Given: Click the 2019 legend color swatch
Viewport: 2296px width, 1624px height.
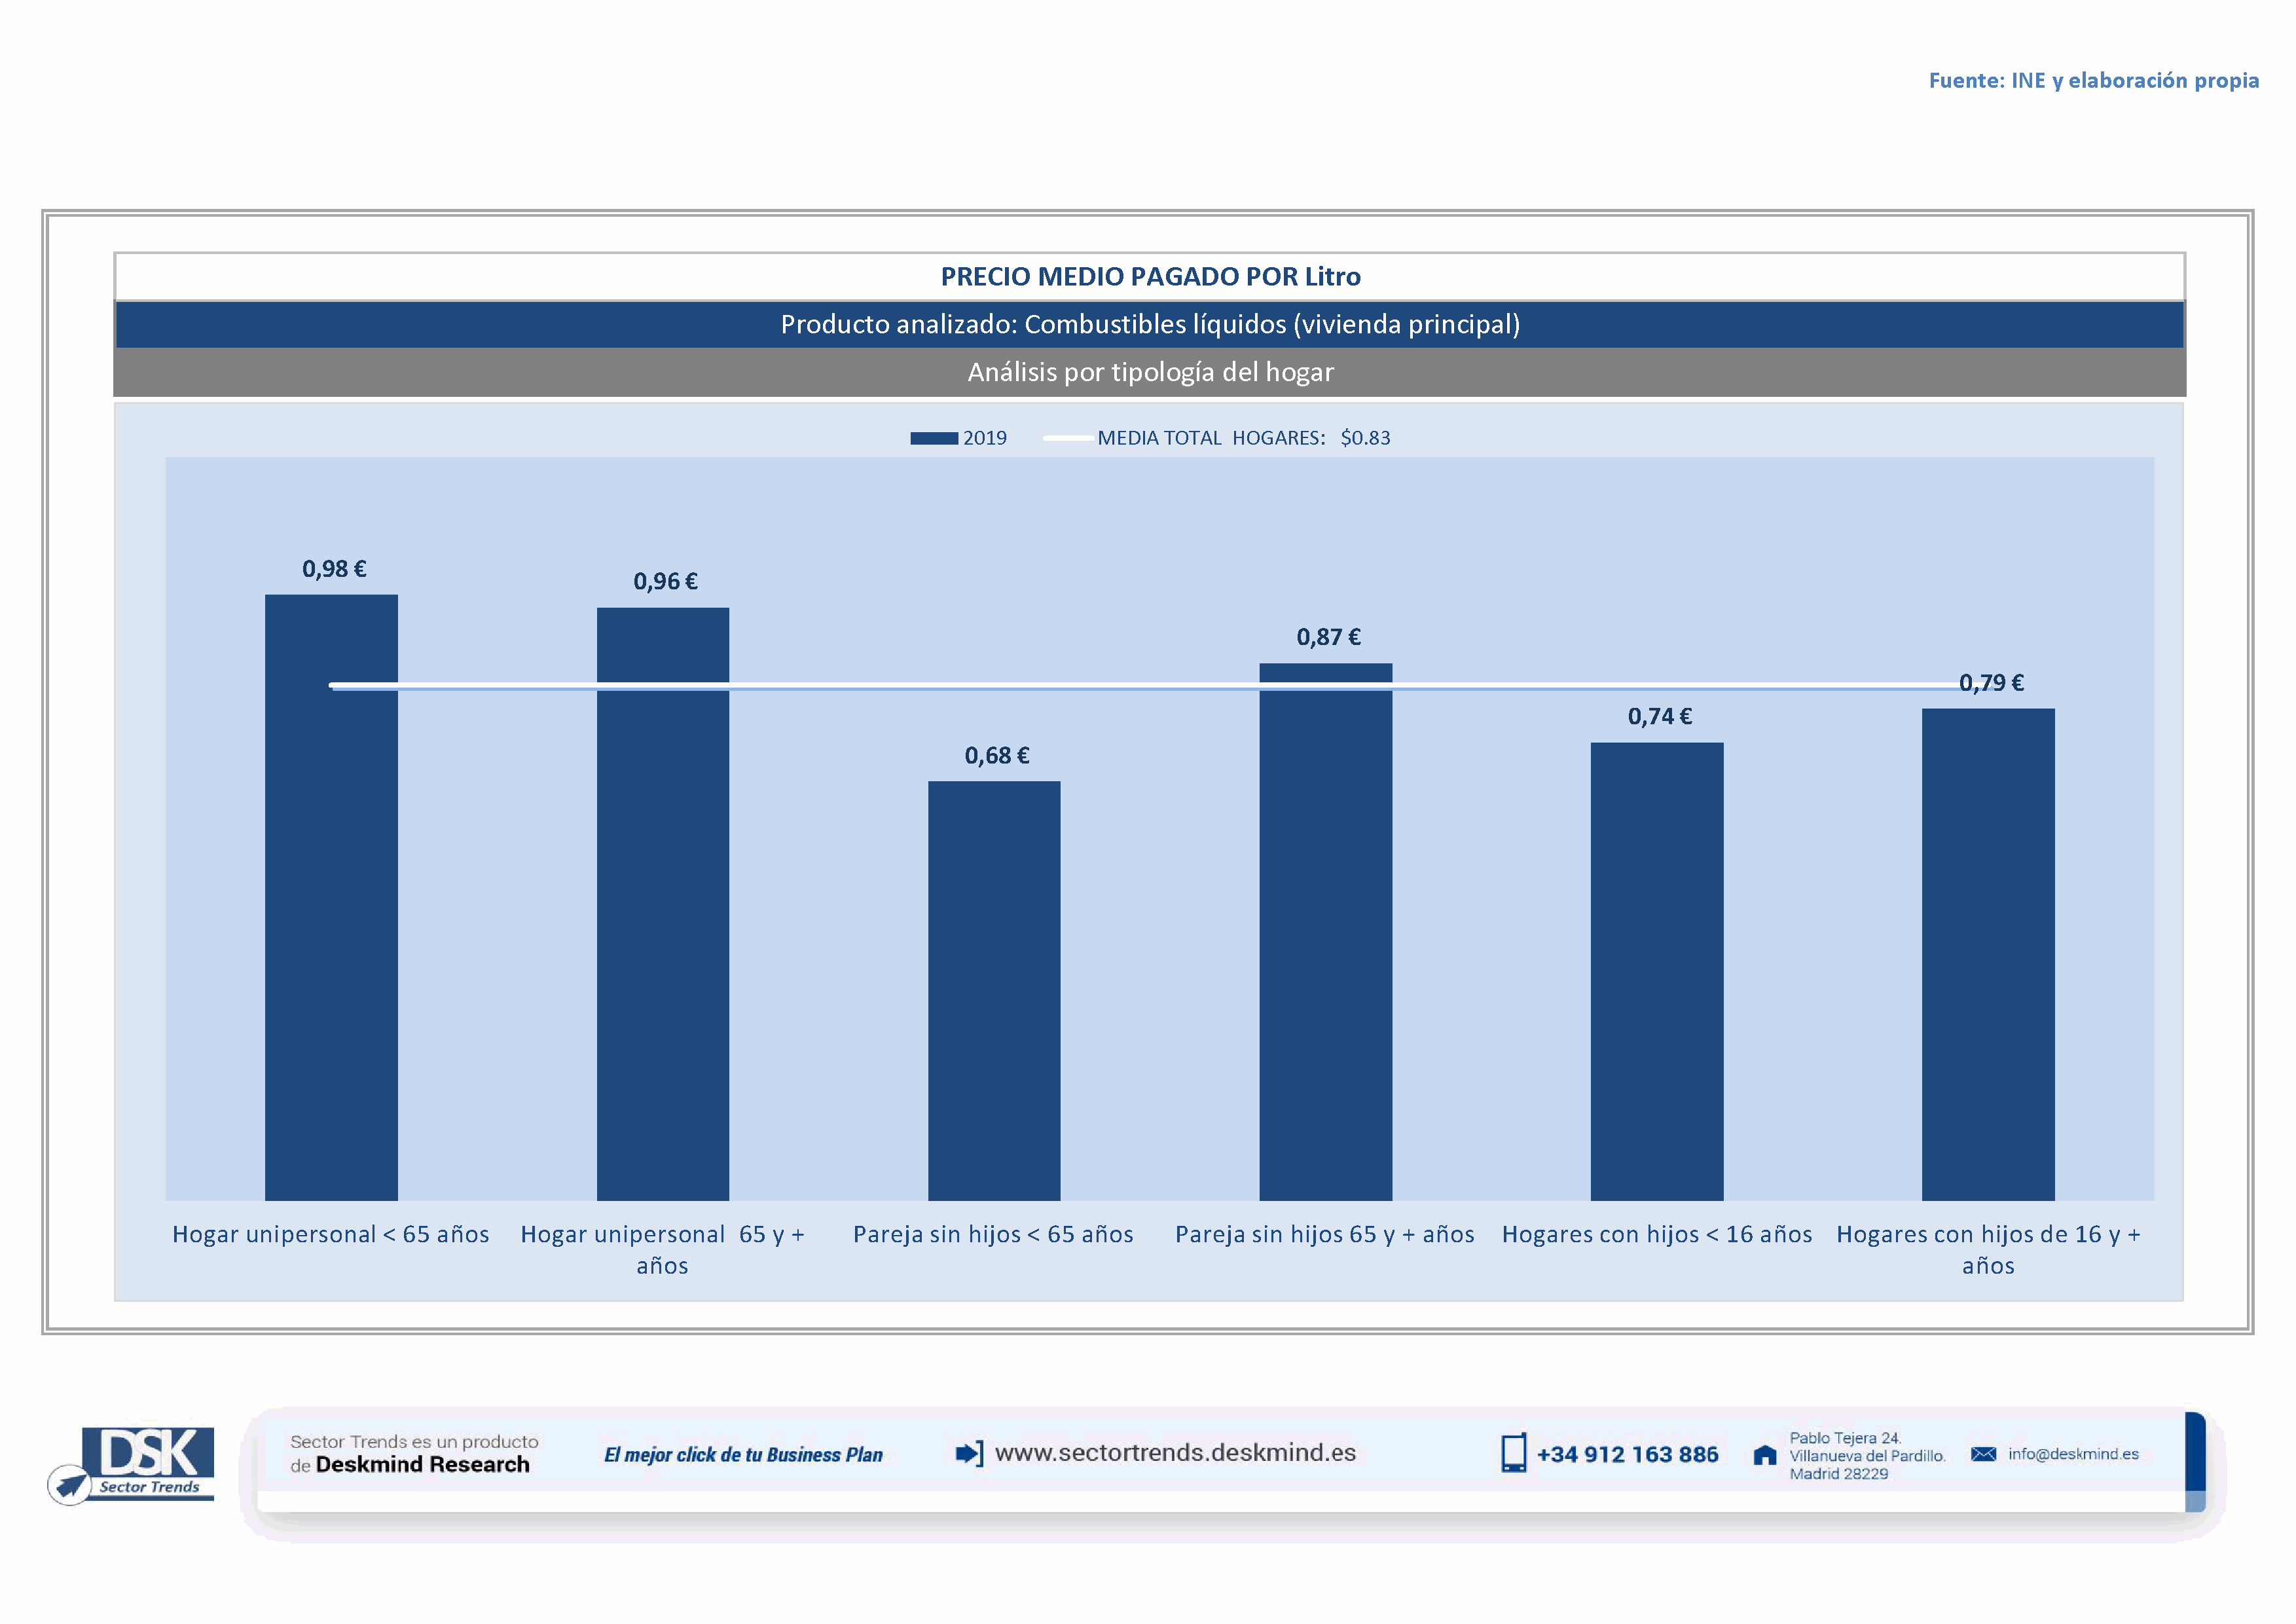Looking at the screenshot, I should (x=933, y=438).
